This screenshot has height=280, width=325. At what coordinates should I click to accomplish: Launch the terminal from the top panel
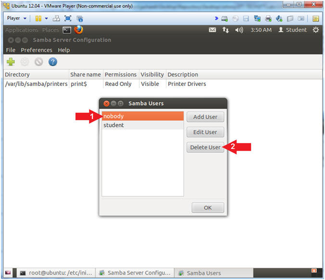67,30
